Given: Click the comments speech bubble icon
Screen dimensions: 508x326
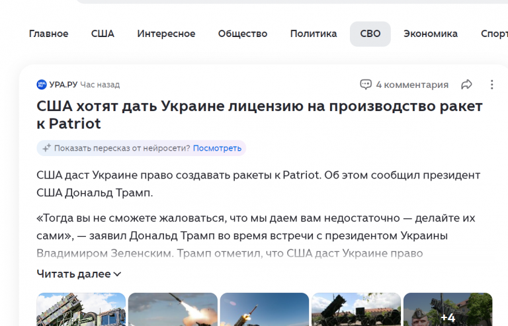Looking at the screenshot, I should [366, 85].
